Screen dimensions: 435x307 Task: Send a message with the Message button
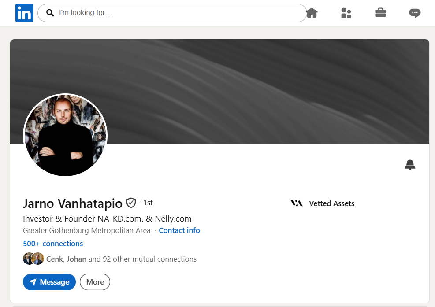49,282
